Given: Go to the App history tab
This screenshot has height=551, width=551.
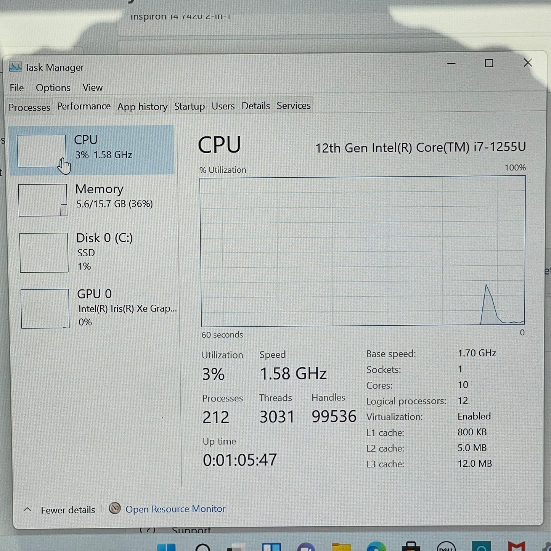Looking at the screenshot, I should (142, 106).
